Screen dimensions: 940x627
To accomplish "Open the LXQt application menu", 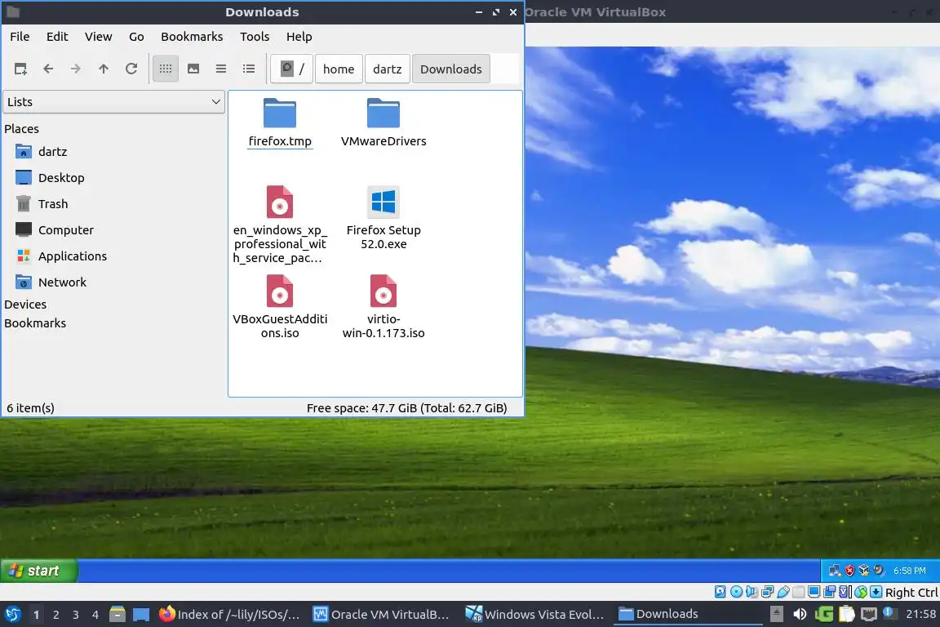I will tap(12, 615).
